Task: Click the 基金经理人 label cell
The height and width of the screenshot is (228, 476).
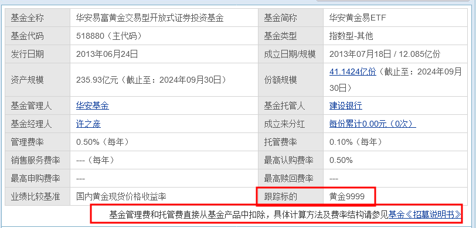Action: coord(38,124)
